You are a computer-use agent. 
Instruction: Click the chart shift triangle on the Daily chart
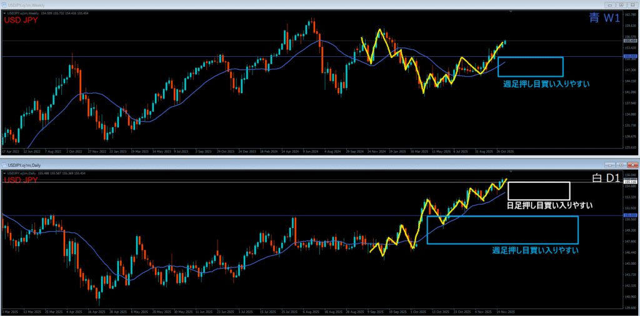point(512,170)
